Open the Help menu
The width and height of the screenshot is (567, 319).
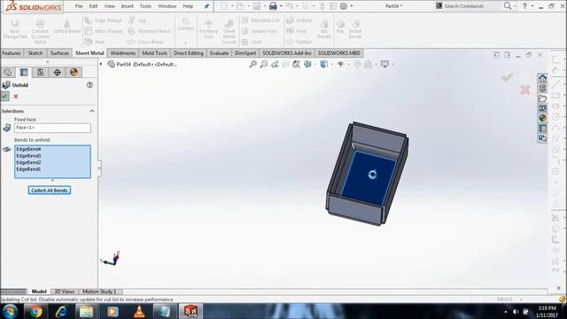point(188,6)
